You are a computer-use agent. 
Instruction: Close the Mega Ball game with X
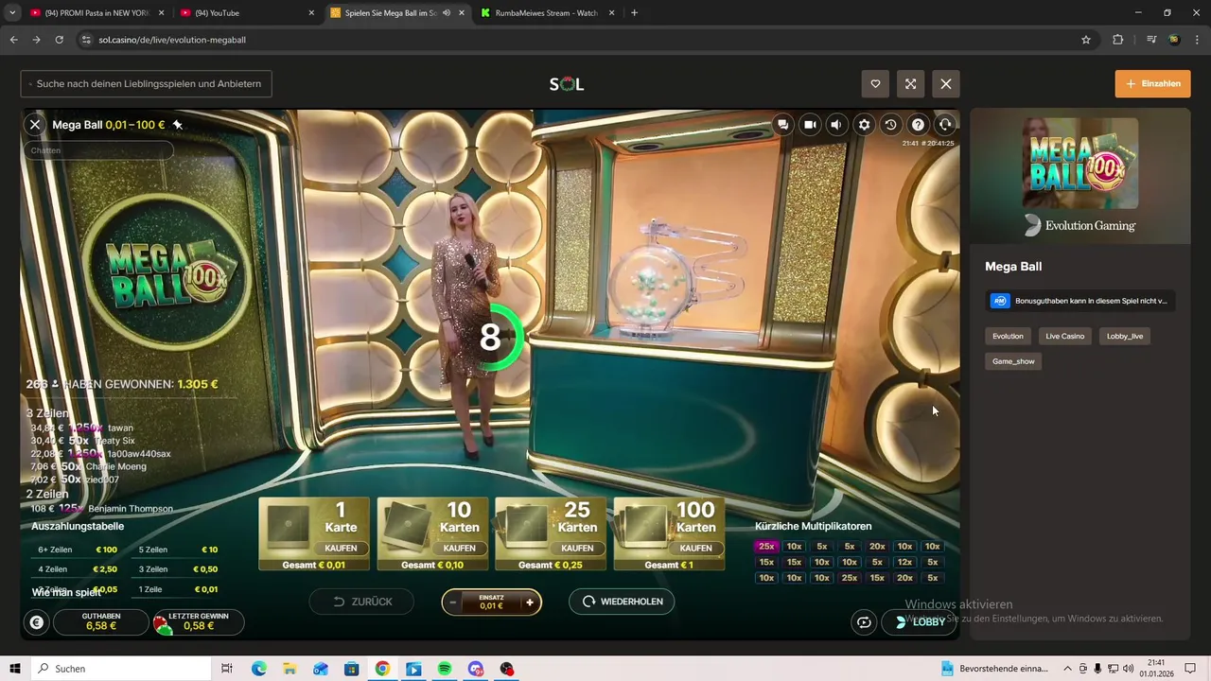35,124
